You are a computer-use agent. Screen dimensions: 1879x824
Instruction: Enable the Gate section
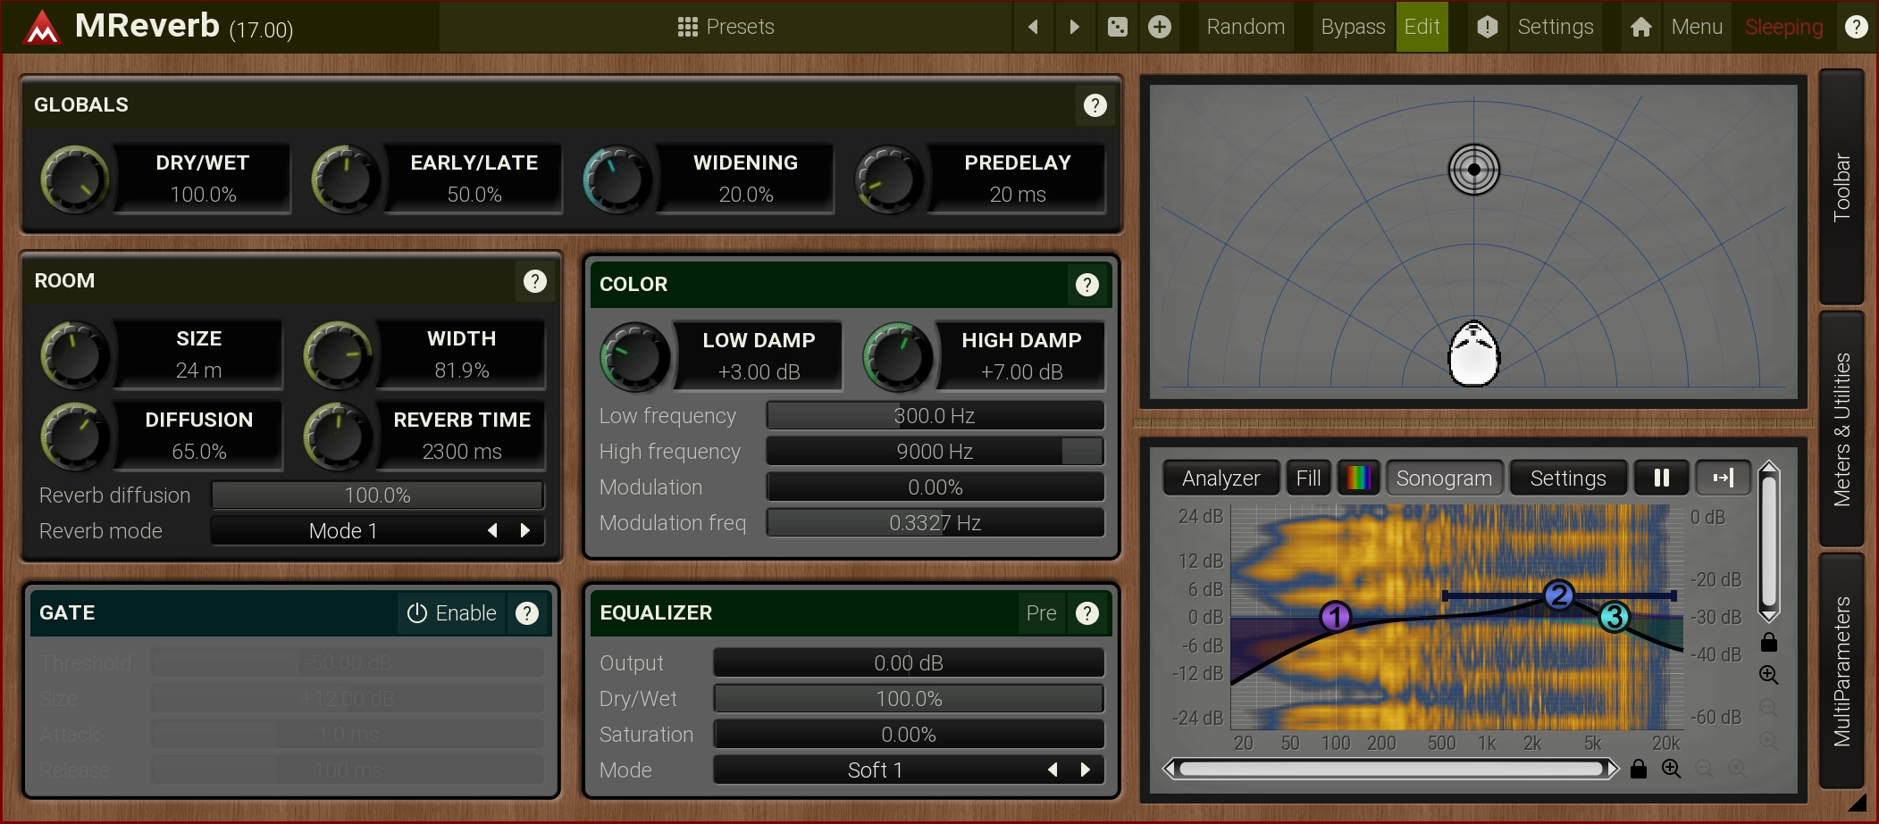coord(452,613)
